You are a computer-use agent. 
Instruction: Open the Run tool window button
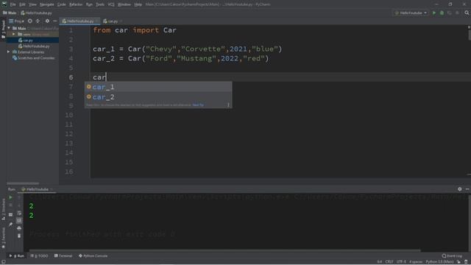pos(17,256)
